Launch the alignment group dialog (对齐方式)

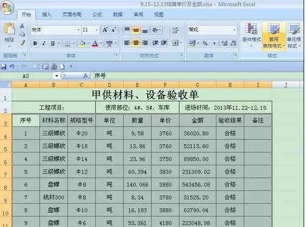(x=181, y=55)
